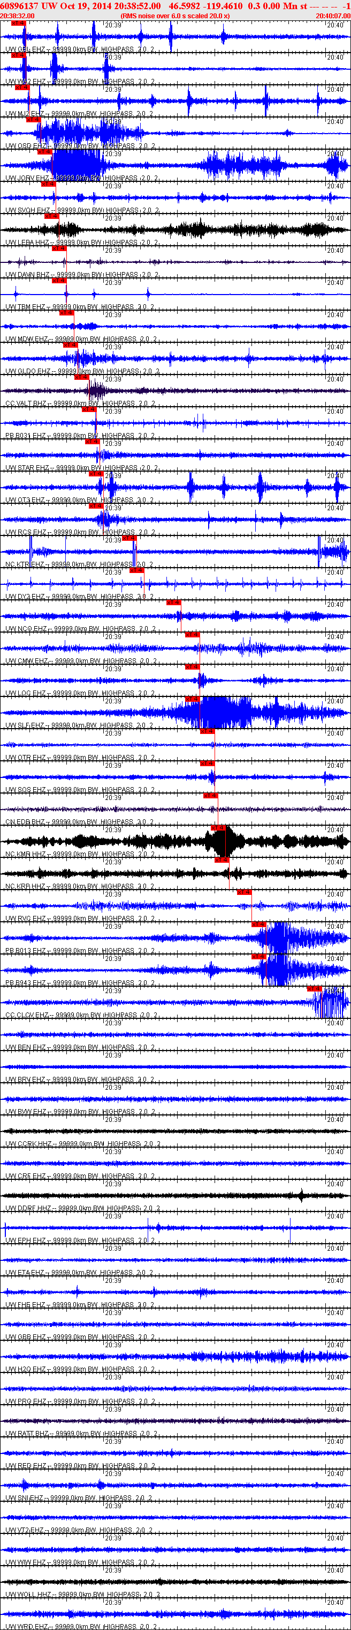Select the 'UW DY2 EHZ' station label
This screenshot has width=351, height=1630.
point(25,597)
